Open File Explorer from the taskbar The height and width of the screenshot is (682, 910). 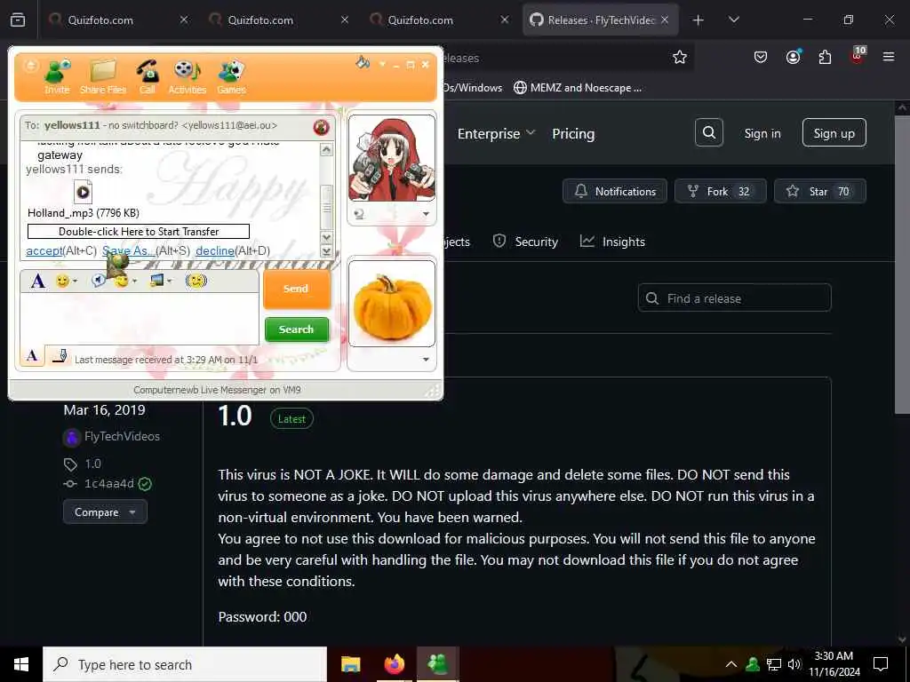click(x=350, y=664)
